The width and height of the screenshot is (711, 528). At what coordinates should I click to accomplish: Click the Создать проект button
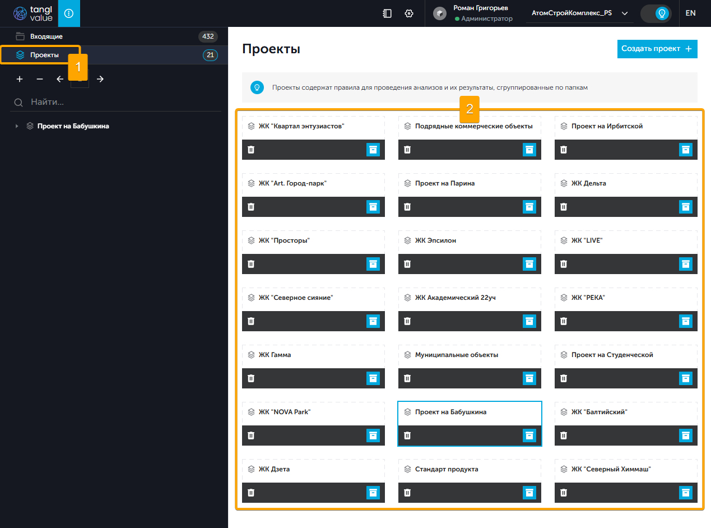[657, 49]
